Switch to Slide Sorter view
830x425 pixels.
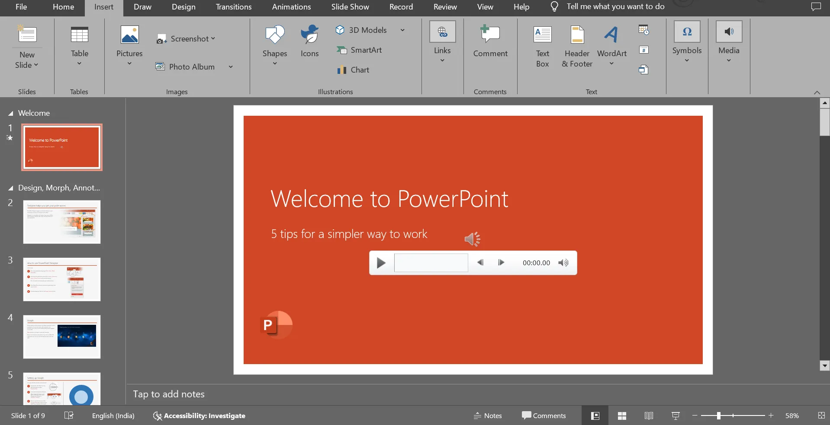(622, 415)
